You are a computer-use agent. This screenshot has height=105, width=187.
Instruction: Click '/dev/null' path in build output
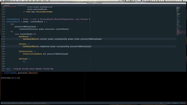(33, 73)
